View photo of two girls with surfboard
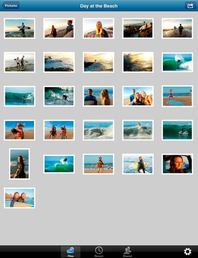198x258 pixels. [x=19, y=198]
